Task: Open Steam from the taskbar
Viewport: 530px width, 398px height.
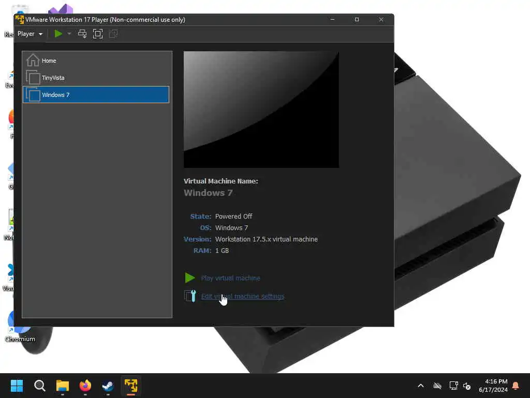Action: click(108, 386)
